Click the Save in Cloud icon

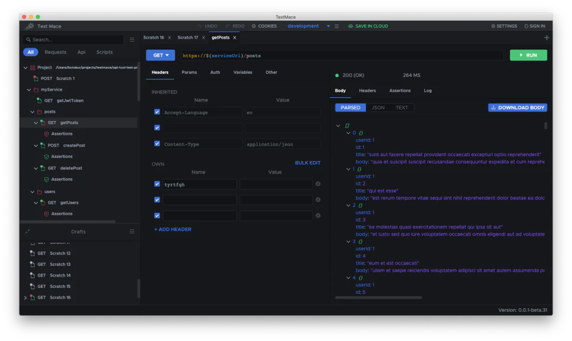350,26
